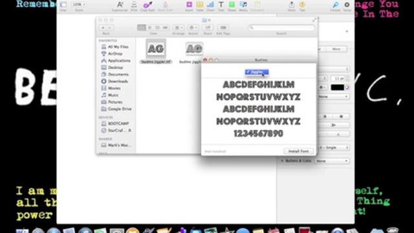The image size is (414, 233).
Task: Select AirDrop in Finder sidebar
Action: click(116, 54)
